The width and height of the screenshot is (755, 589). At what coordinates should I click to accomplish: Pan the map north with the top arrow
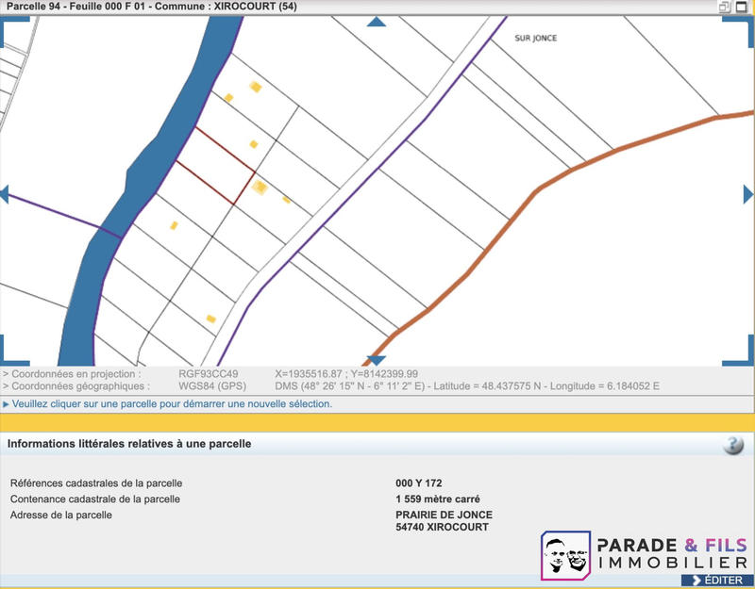pyautogui.click(x=377, y=21)
